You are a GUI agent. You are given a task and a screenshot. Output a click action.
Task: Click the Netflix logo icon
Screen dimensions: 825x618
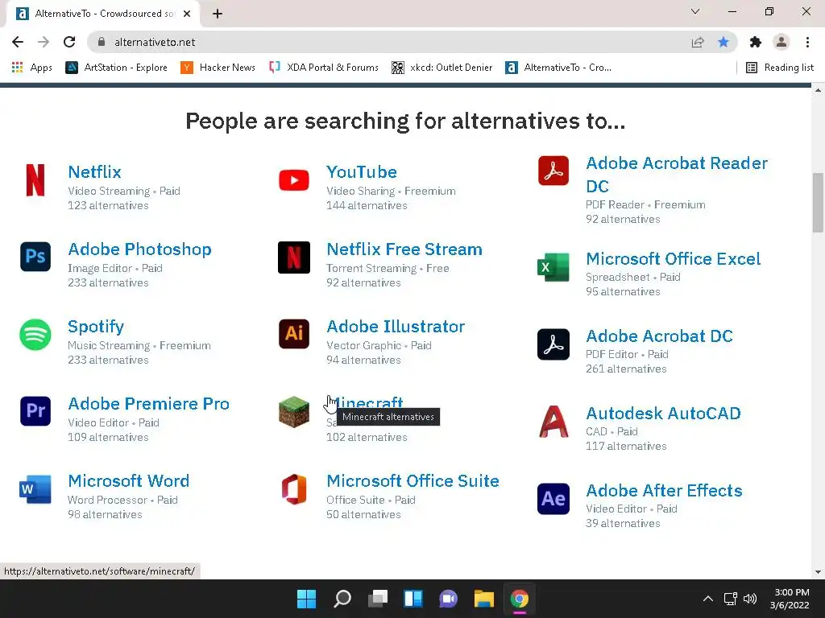[x=35, y=180]
